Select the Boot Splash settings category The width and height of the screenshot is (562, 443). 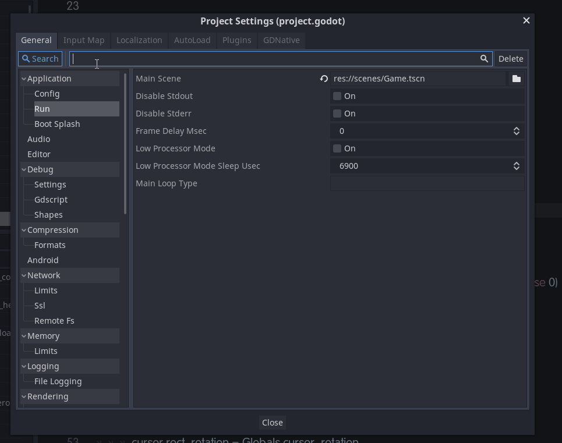[x=58, y=123]
